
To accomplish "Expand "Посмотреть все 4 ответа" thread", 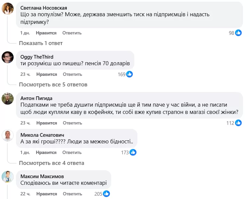I will [51, 163].
